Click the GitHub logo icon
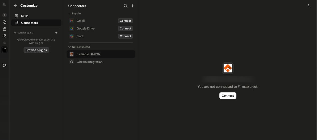Screen dimensions: 317x140 72,62
